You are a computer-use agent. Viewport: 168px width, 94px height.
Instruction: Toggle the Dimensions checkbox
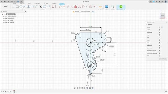point(159,45)
